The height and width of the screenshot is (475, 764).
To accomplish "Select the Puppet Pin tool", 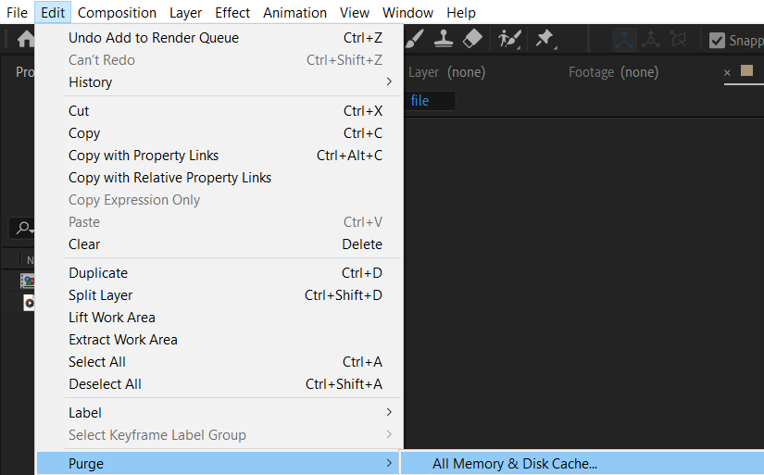I will click(545, 39).
